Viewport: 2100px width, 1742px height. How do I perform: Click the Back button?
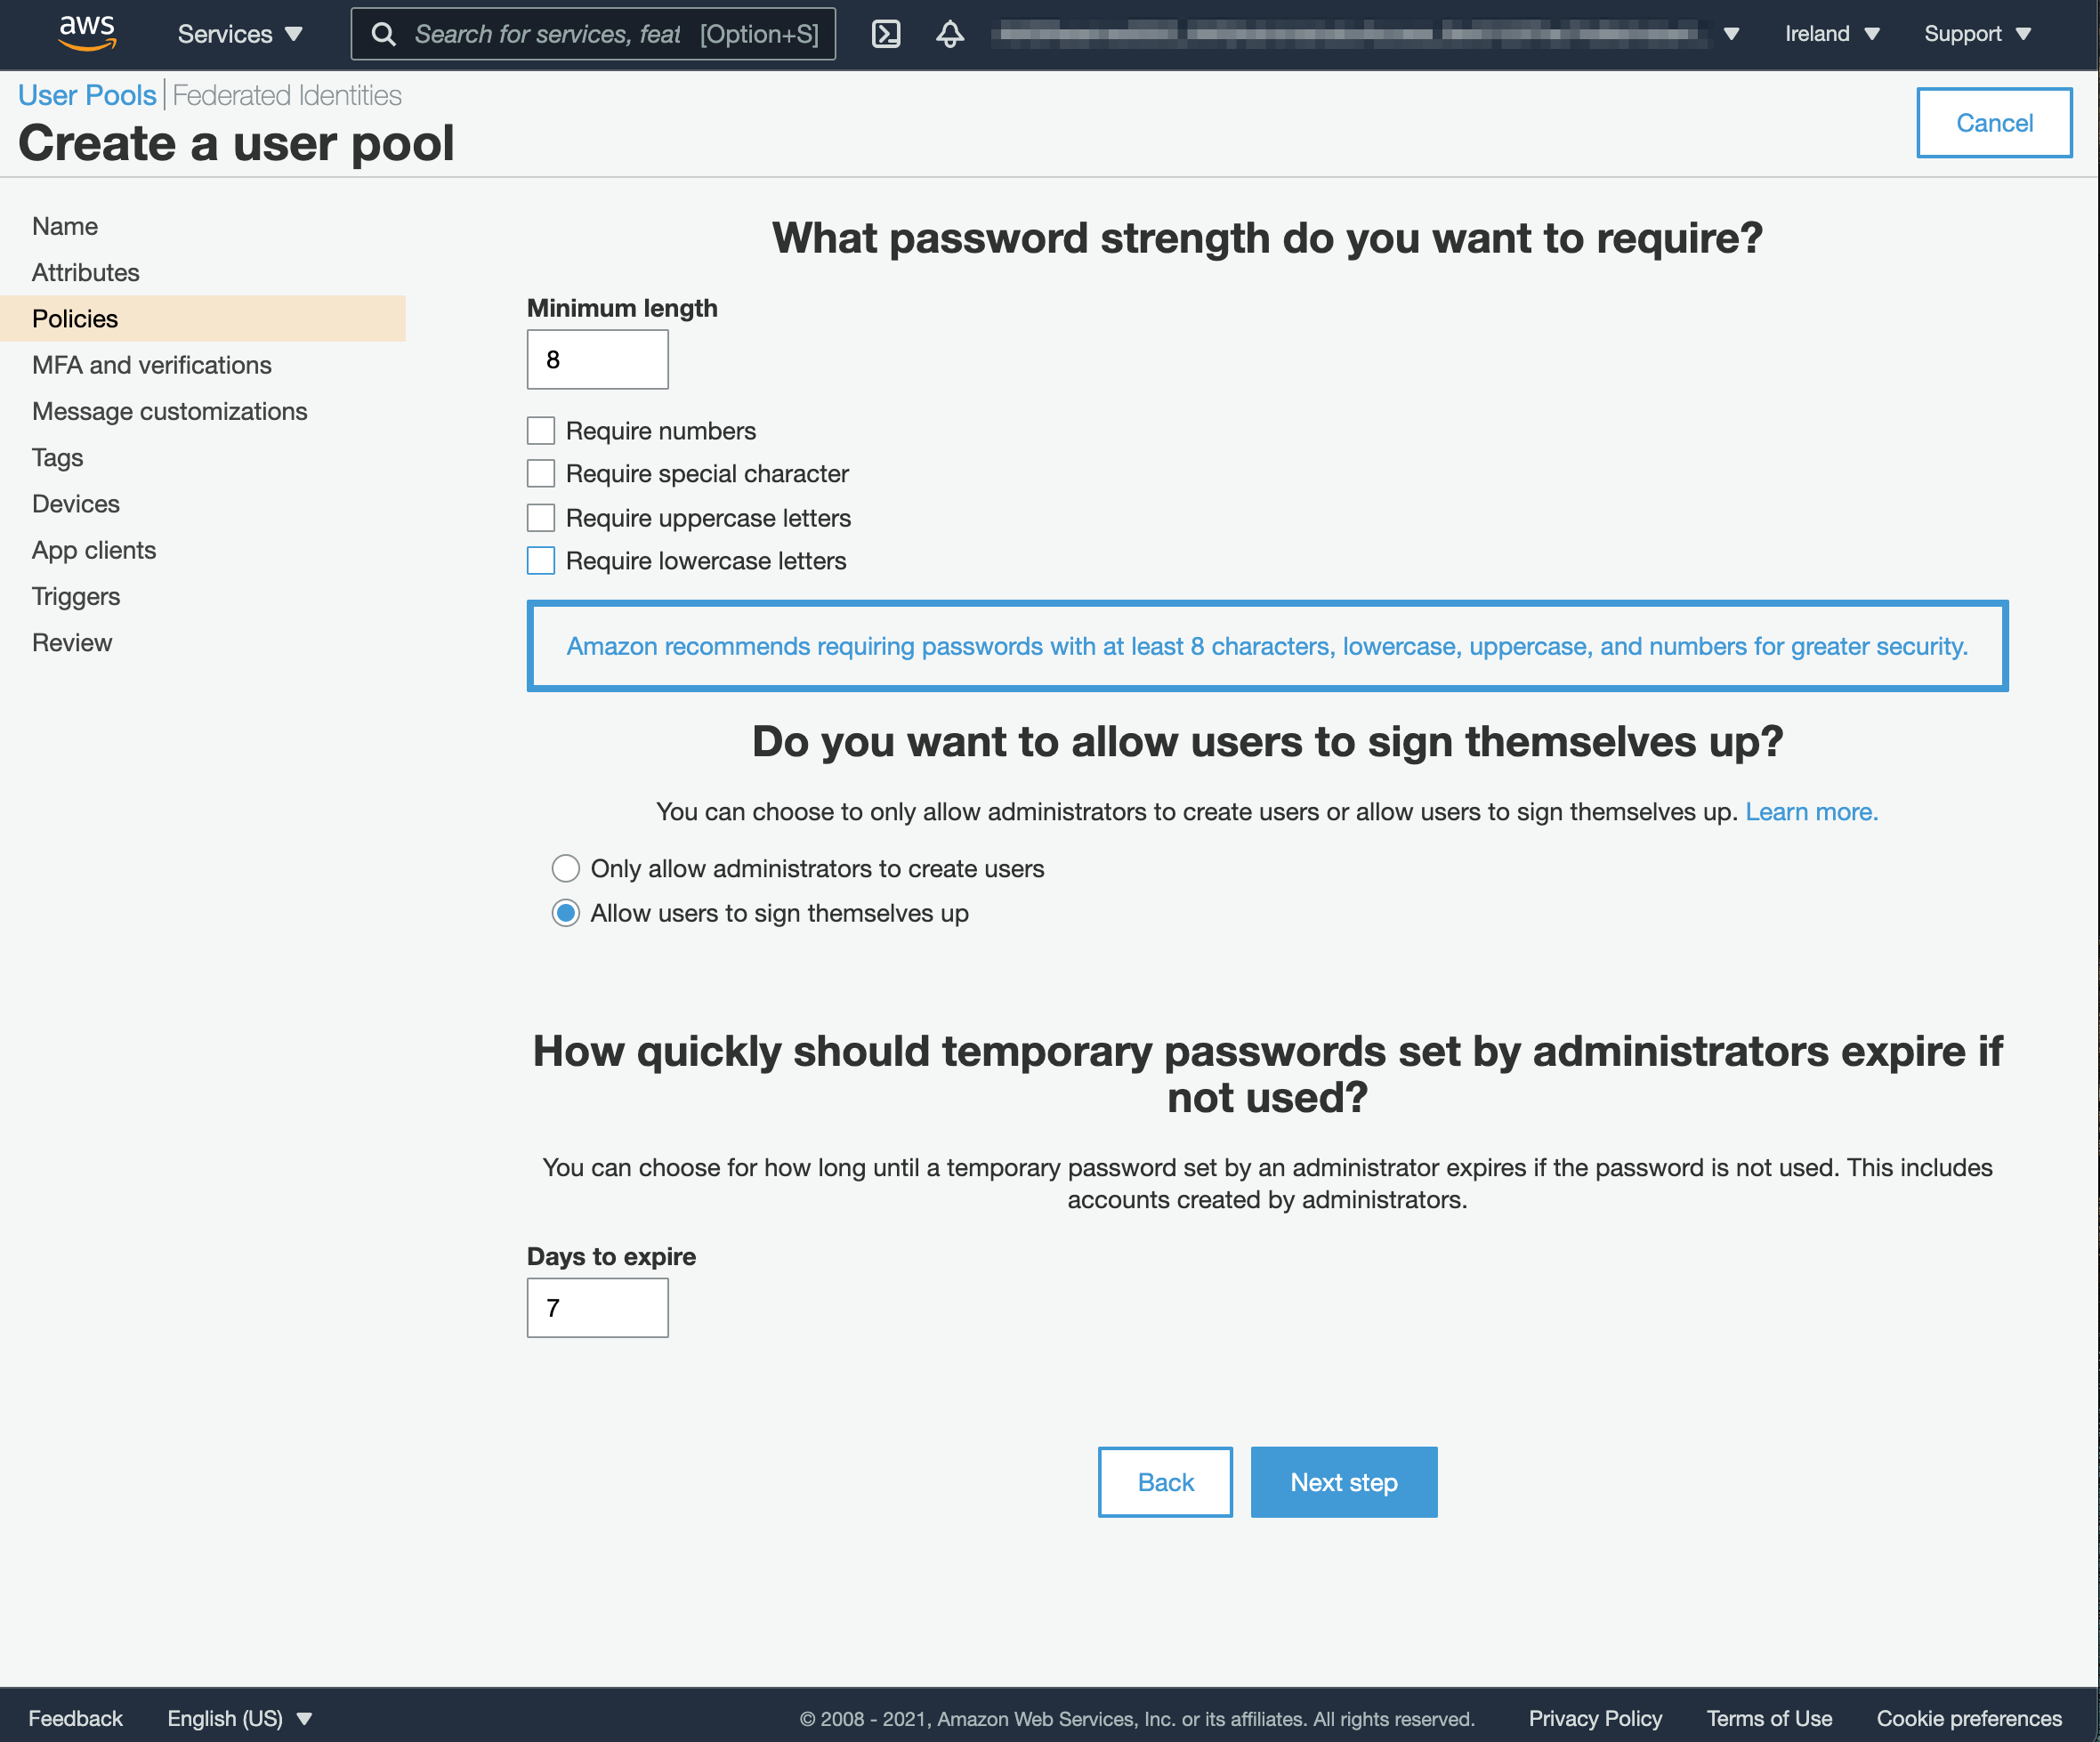tap(1163, 1482)
